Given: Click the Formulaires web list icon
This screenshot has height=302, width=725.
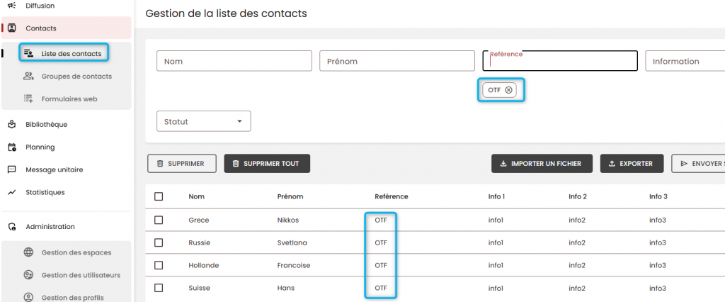Looking at the screenshot, I should pyautogui.click(x=28, y=99).
